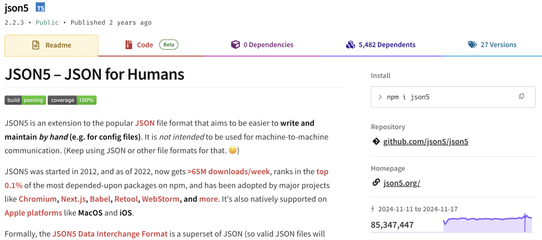Click the Dependencies cube icon
Image resolution: width=542 pixels, height=240 pixels.
[x=235, y=45]
